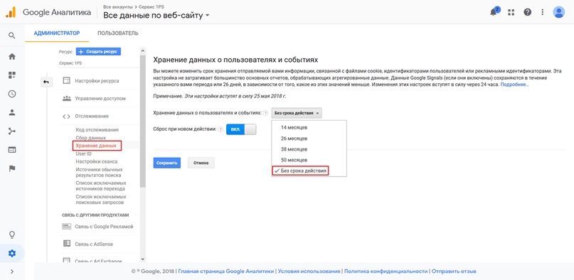Click the Сохранить button
This screenshot has width=574, height=280.
[167, 163]
